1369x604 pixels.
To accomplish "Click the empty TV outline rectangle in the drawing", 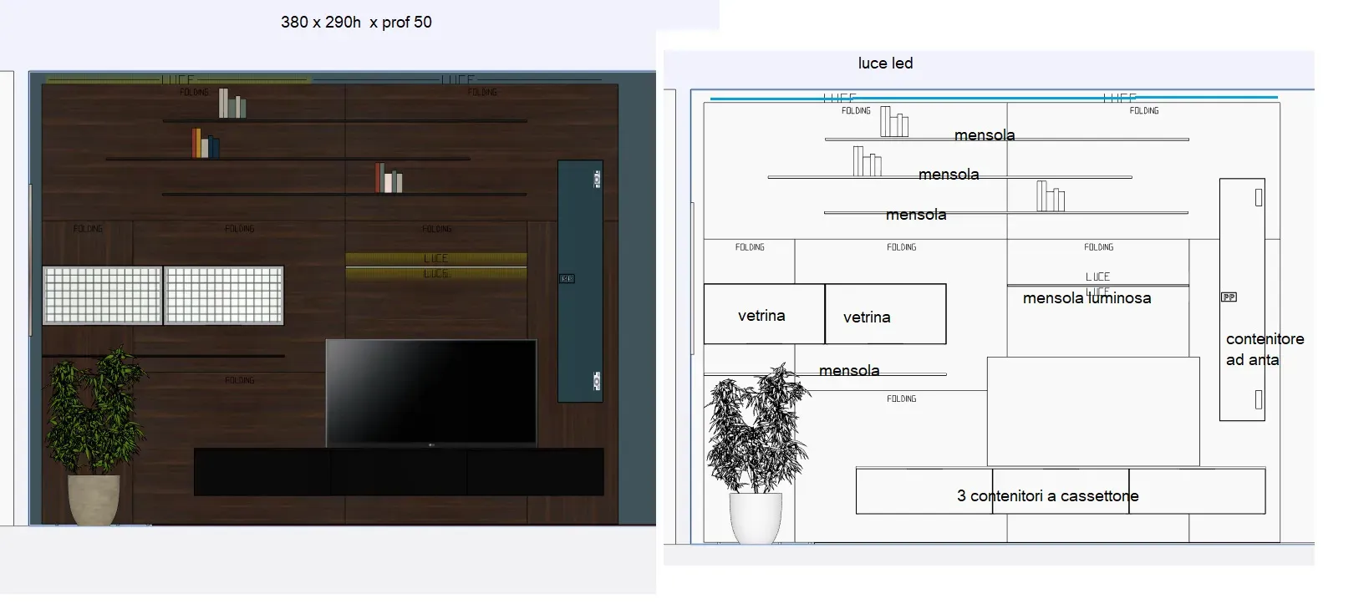I will click(1093, 411).
